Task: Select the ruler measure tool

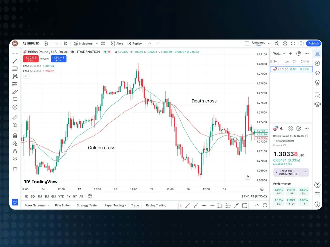Action: tap(15, 118)
